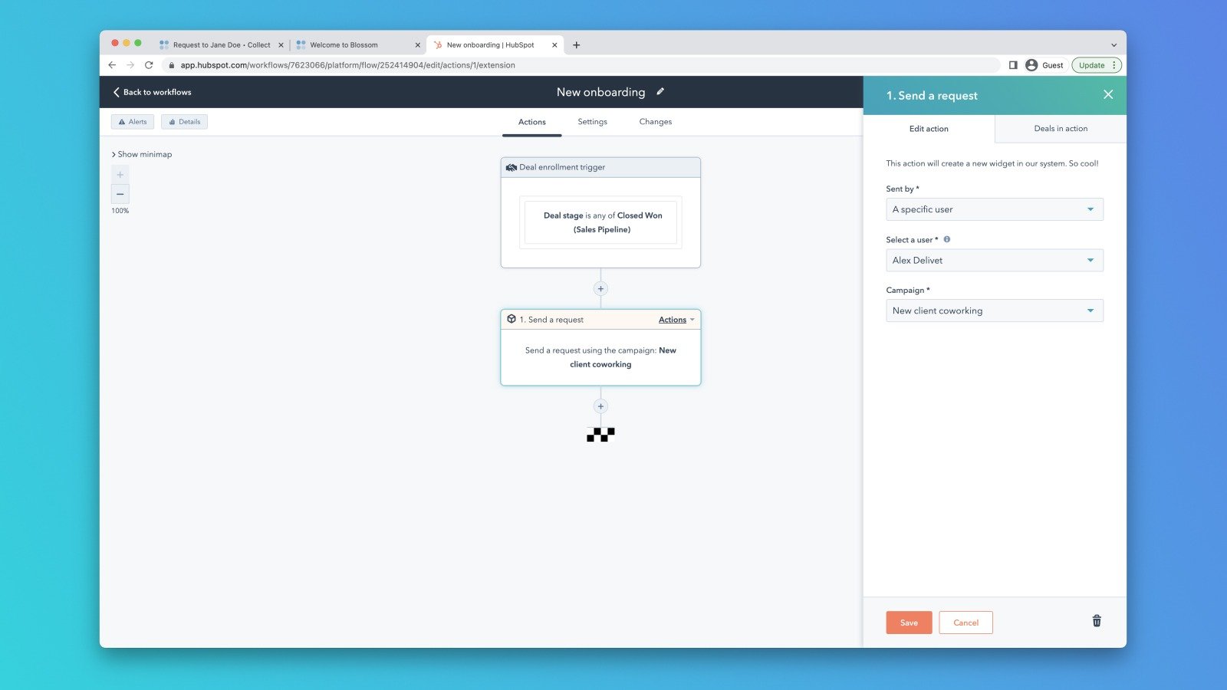Click the zoom out minus icon
Screen dimensions: 1227x690
(120, 194)
